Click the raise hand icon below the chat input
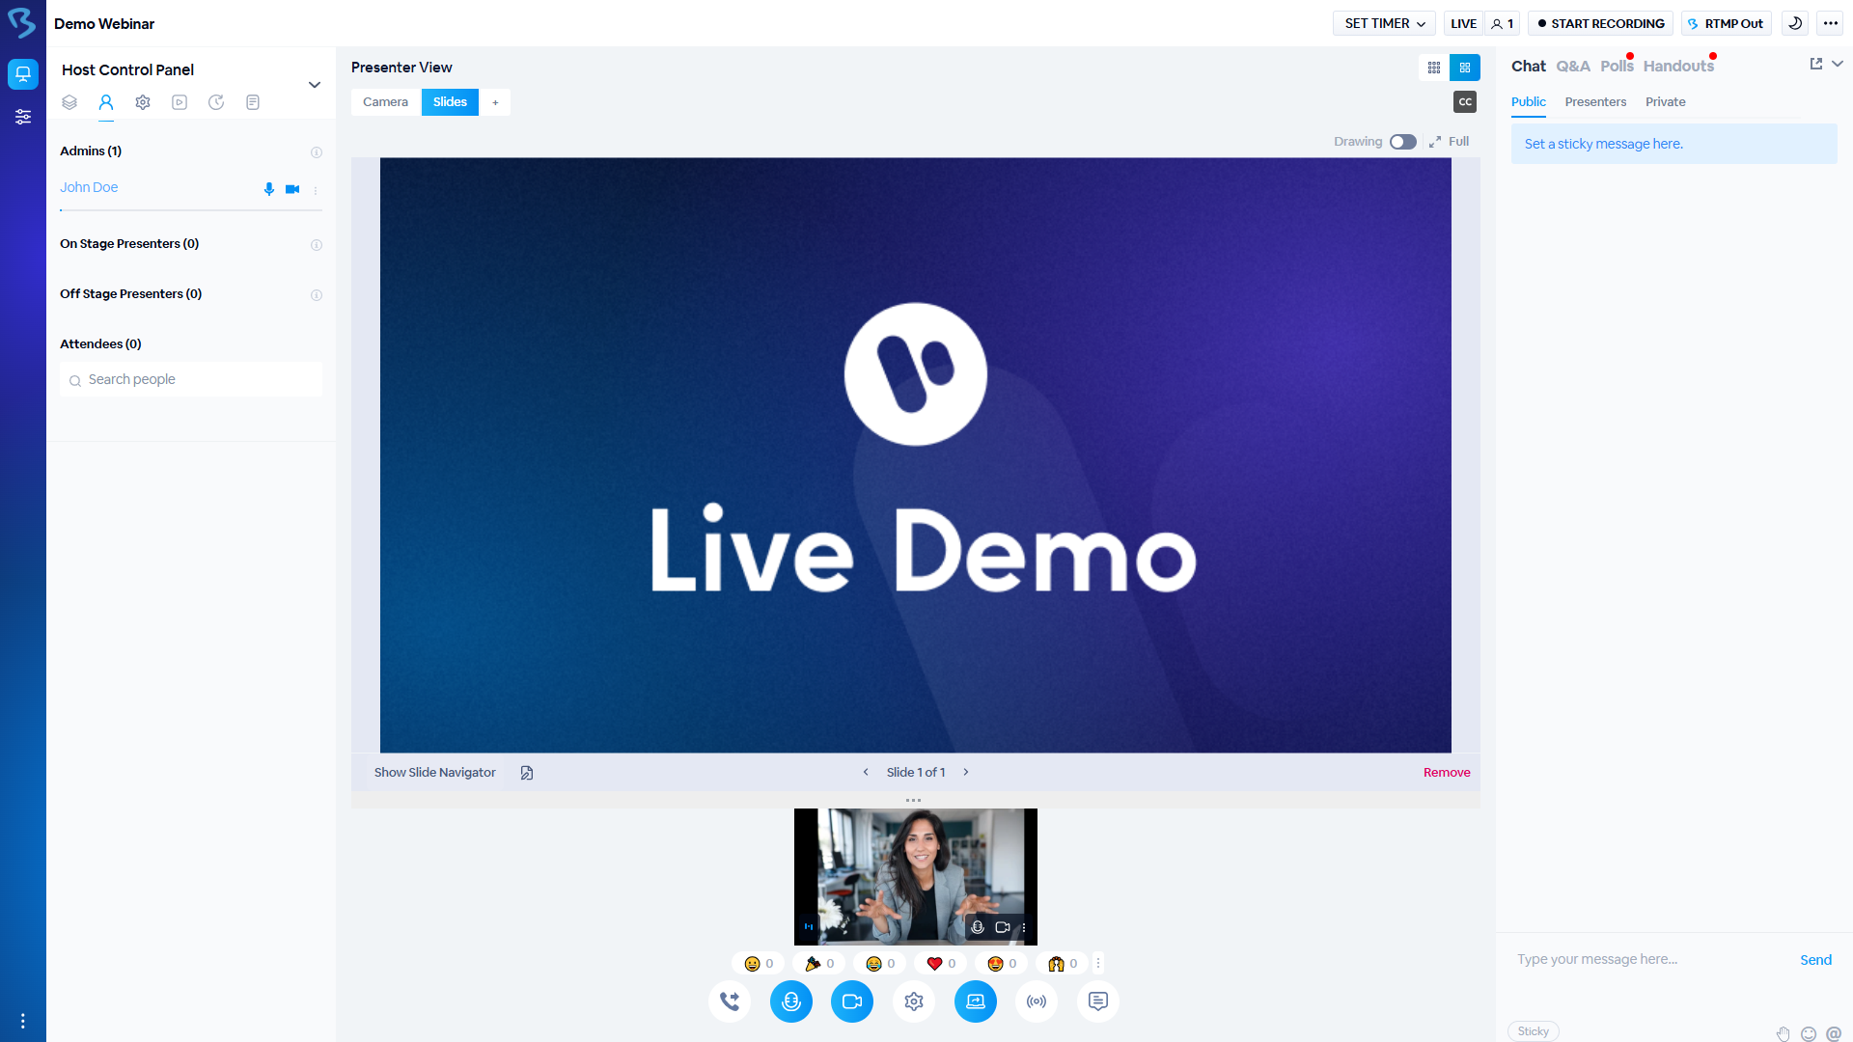This screenshot has width=1853, height=1042. [1784, 1034]
